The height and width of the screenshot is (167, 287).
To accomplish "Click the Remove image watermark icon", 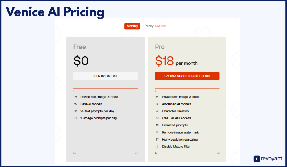I will point(157,132).
